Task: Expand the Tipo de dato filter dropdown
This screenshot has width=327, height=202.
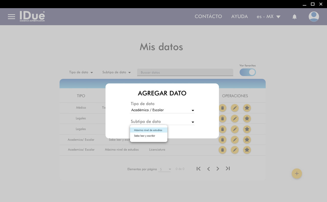Action: (81, 72)
